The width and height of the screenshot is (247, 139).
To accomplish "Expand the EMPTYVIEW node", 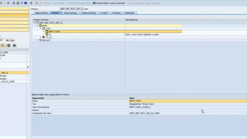I will click(44, 32).
